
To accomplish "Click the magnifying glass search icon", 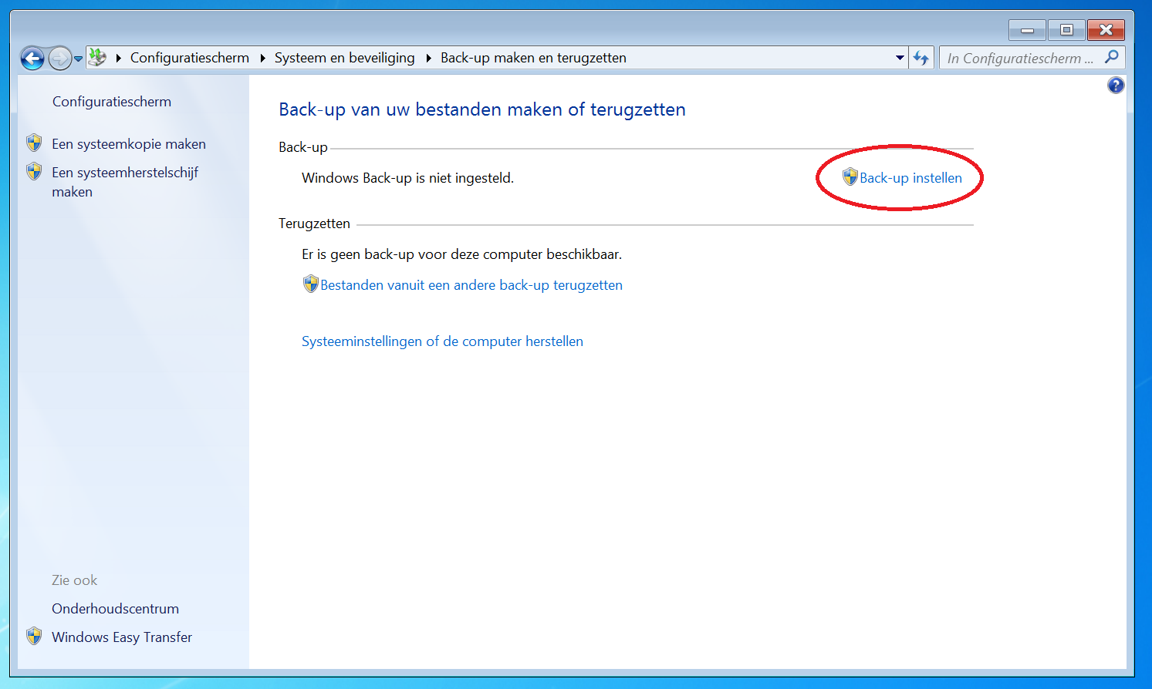I will click(x=1112, y=57).
